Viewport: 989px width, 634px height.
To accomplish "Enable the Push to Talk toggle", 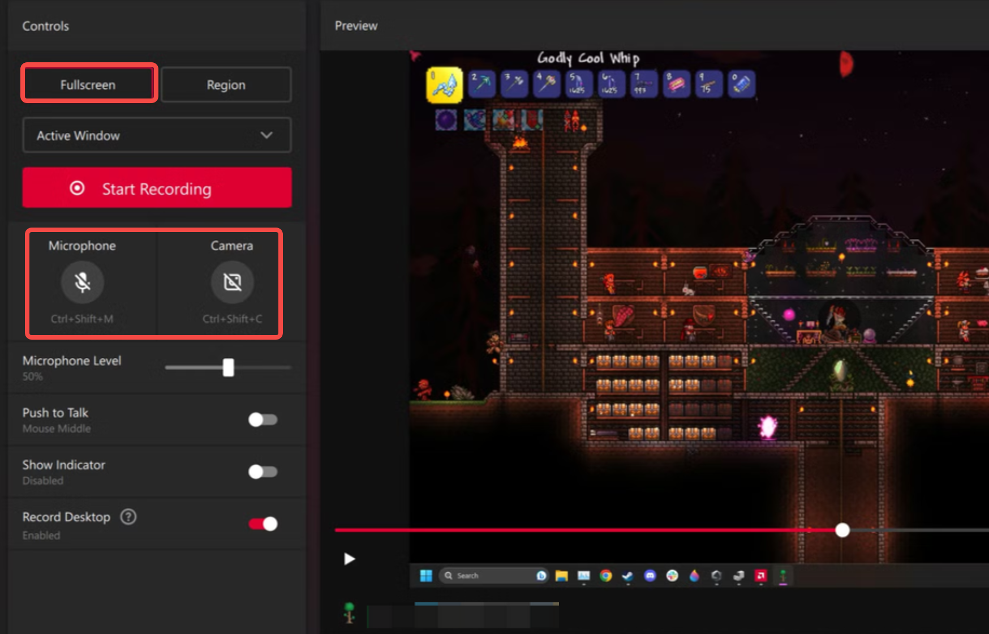I will (263, 419).
